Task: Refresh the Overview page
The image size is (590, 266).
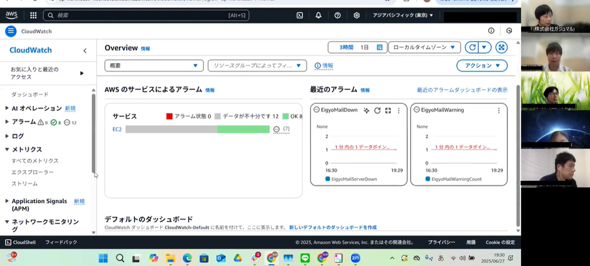Action: pyautogui.click(x=472, y=47)
